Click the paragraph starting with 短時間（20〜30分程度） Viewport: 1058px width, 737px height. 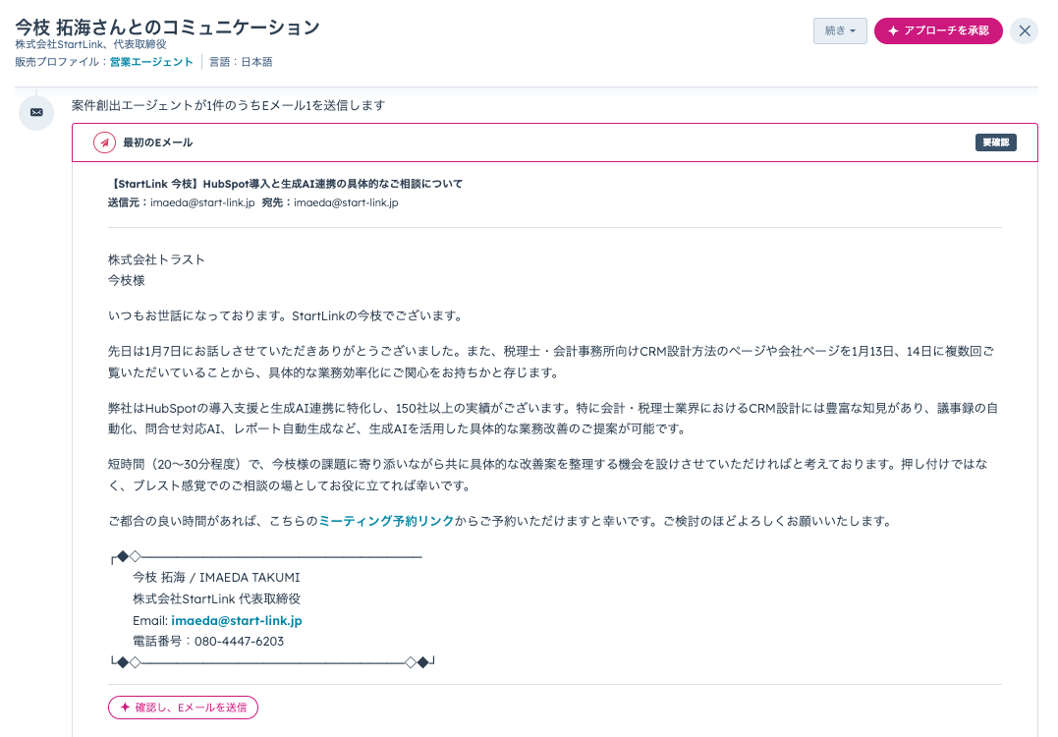(x=548, y=476)
